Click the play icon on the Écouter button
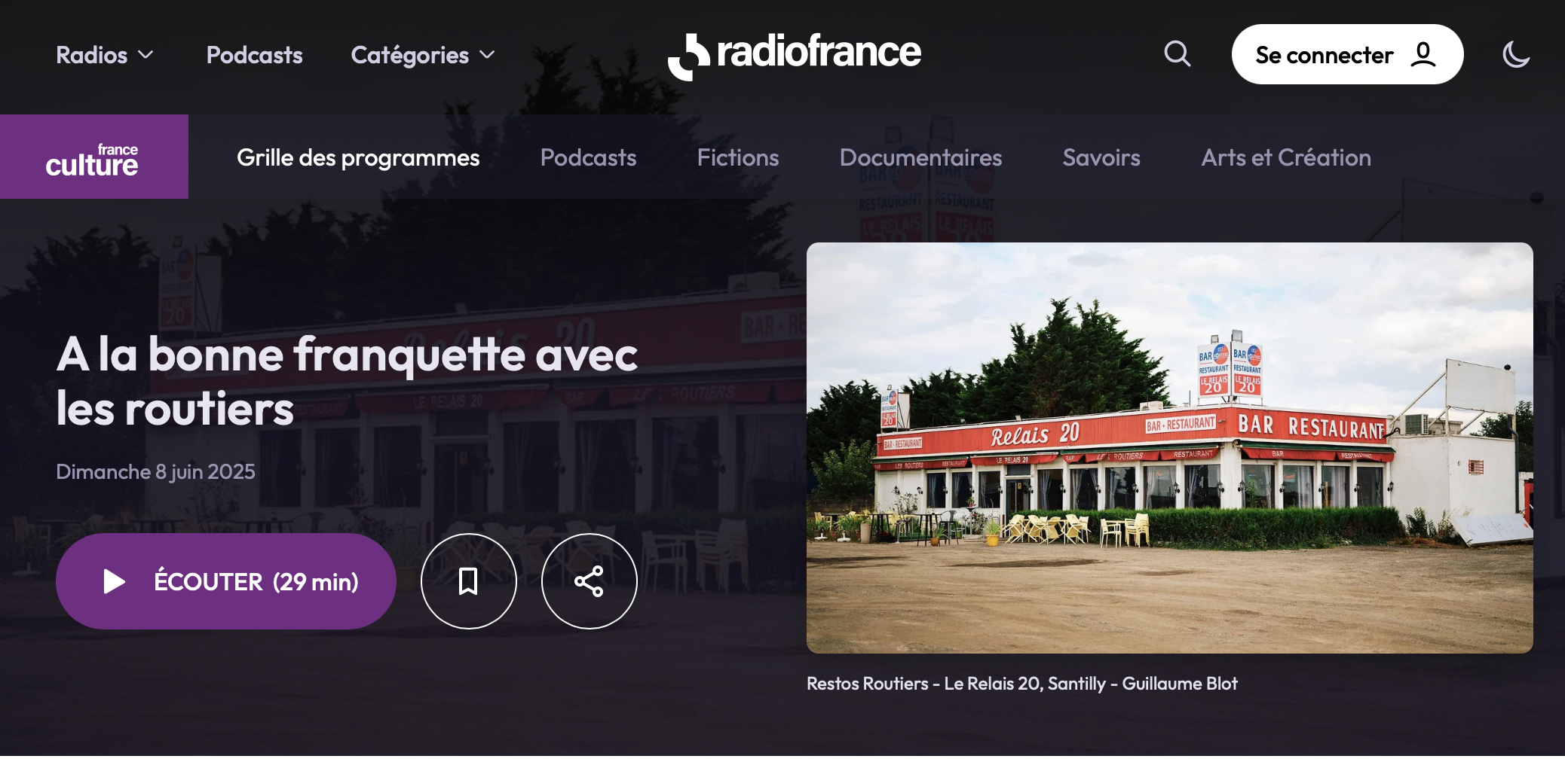 [115, 581]
